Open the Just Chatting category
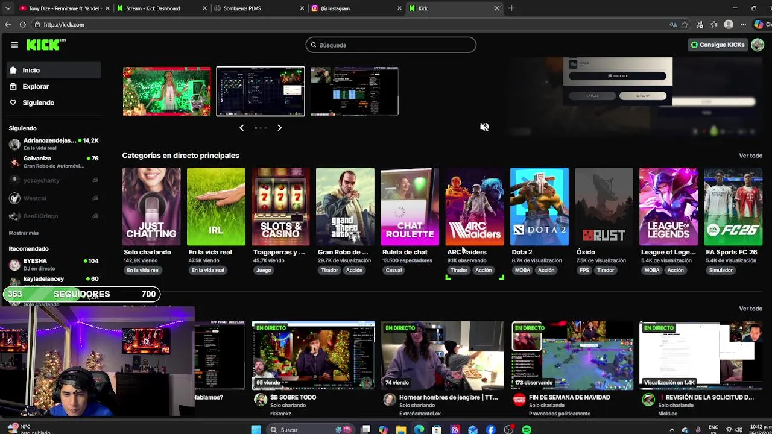Viewport: 772px width, 434px height. pyautogui.click(x=151, y=207)
